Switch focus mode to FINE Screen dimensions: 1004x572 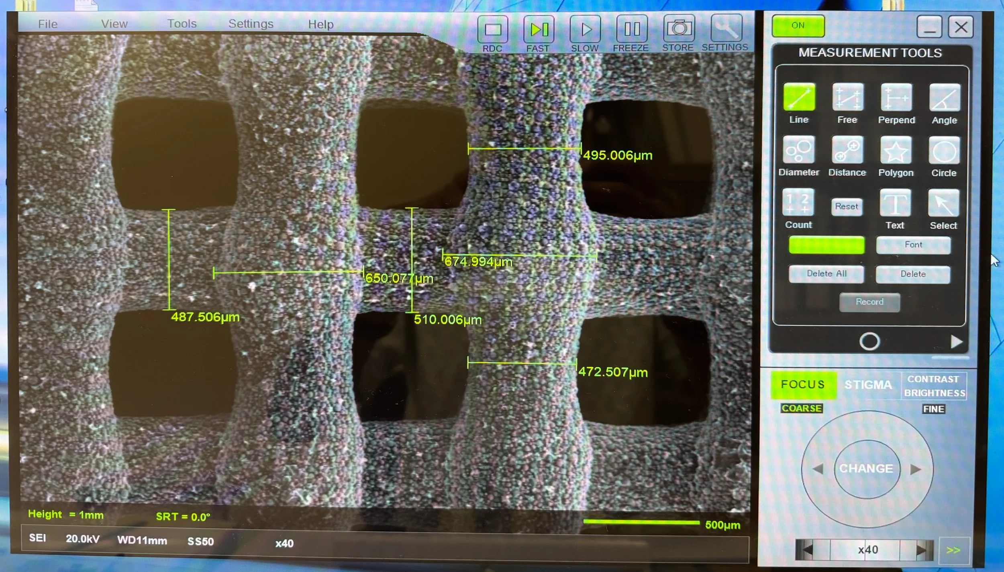(x=933, y=409)
